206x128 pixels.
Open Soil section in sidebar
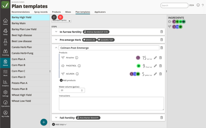5,42
